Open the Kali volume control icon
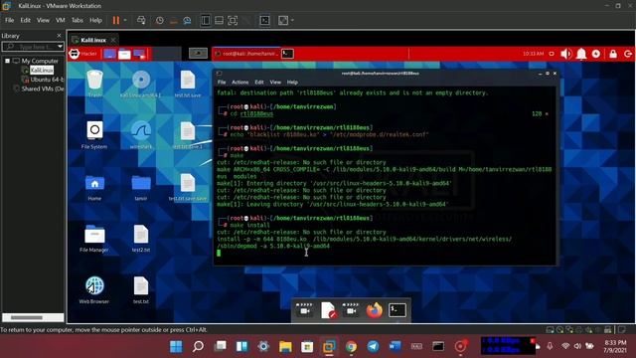The image size is (636, 358). pos(565,54)
